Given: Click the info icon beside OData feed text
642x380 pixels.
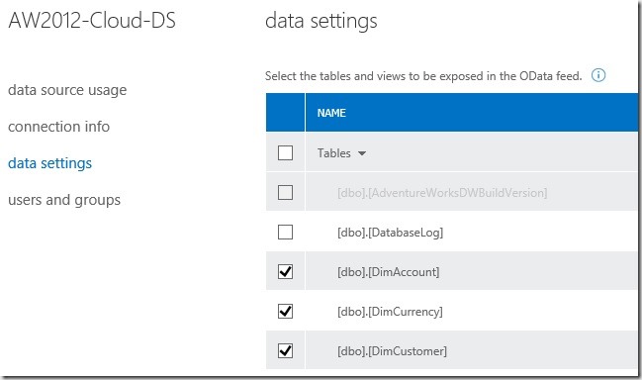Looking at the screenshot, I should [x=598, y=75].
